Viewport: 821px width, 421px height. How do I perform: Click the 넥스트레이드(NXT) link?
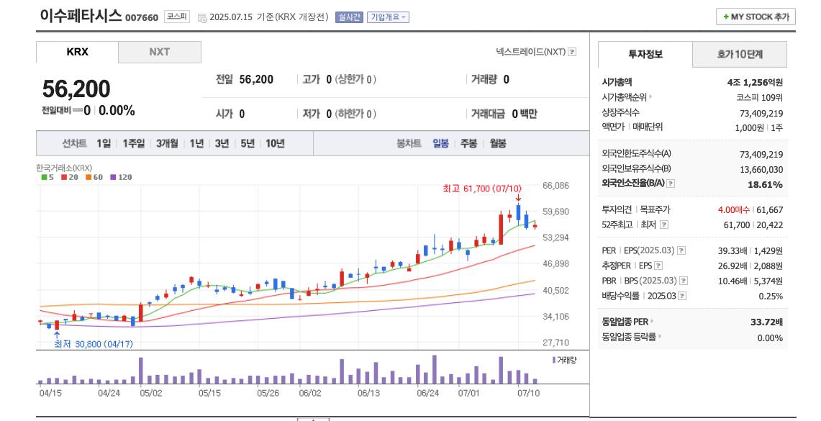pos(531,52)
